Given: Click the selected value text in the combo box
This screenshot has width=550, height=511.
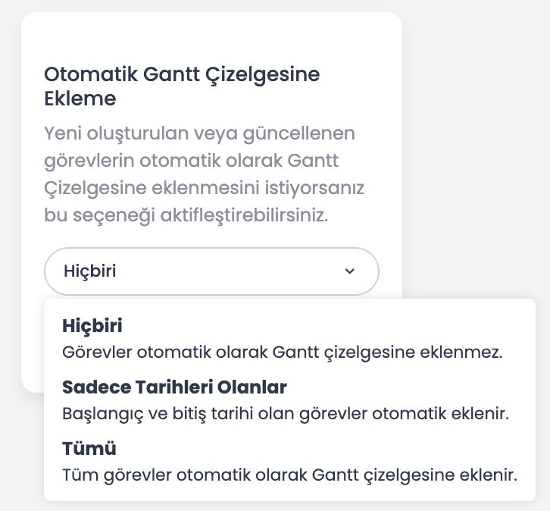Looking at the screenshot, I should click(x=90, y=271).
